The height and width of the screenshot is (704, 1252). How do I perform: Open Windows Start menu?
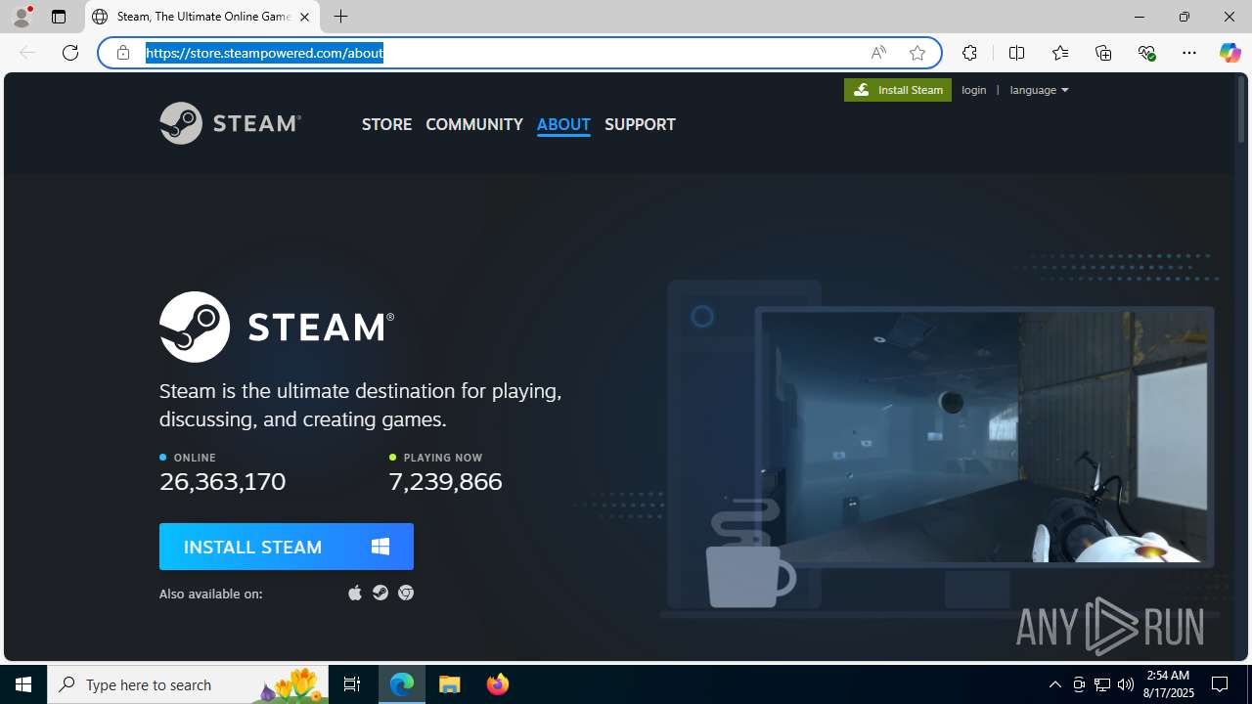tap(23, 684)
